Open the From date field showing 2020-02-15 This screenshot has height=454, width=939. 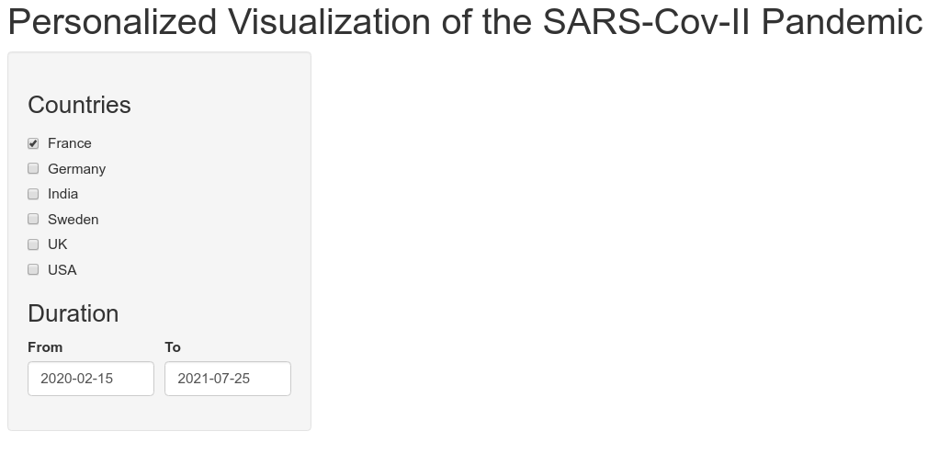point(91,379)
